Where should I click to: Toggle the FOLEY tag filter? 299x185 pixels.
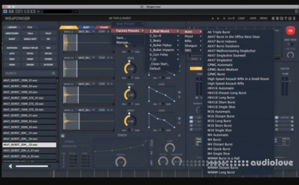coord(48,33)
